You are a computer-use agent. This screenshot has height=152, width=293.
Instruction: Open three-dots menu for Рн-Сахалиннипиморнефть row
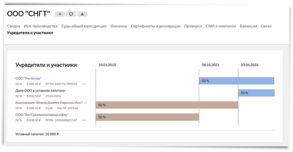tap(84, 120)
